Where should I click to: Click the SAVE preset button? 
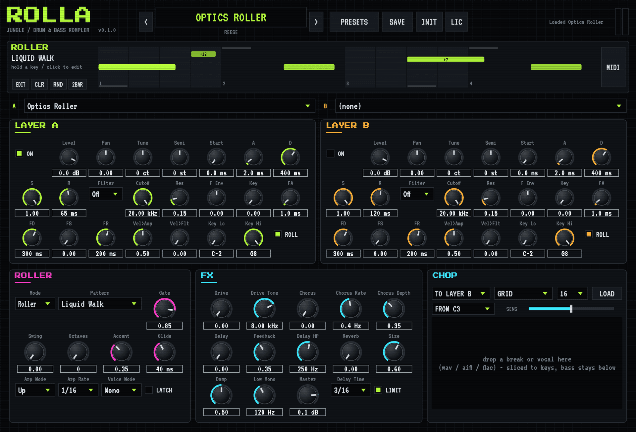pos(397,22)
